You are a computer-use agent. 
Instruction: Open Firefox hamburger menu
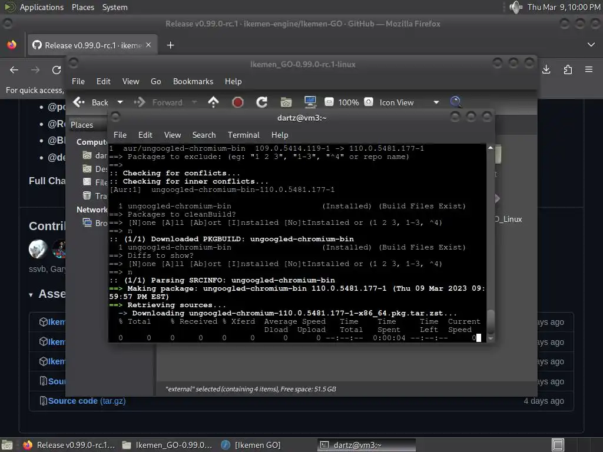tap(589, 69)
